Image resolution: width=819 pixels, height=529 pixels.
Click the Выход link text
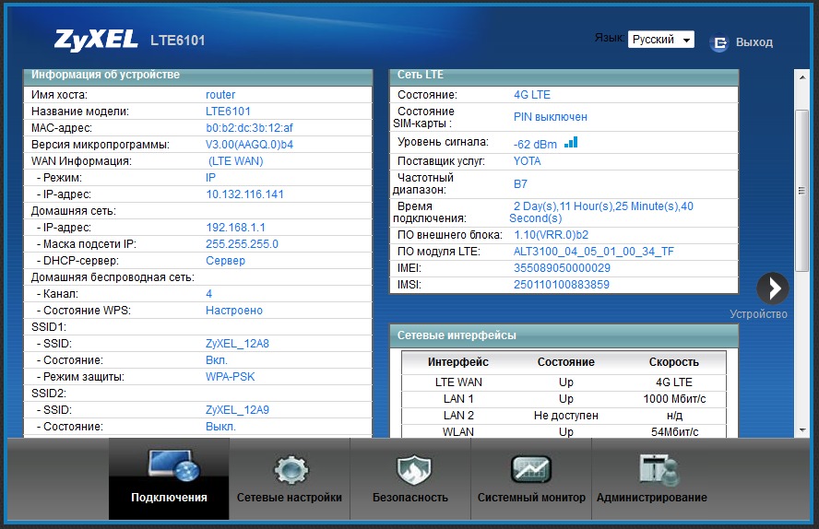(x=754, y=42)
